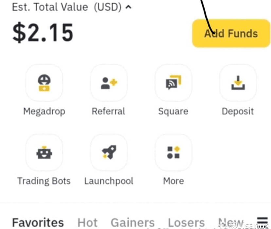Click the Trading Bots text label
This screenshot has width=271, height=229.
[44, 181]
